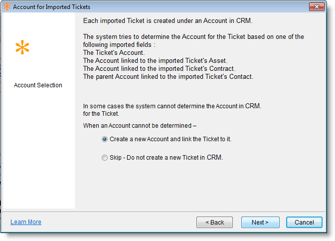Cancel the import wizard
The width and height of the screenshot is (335, 241).
pos(304,223)
